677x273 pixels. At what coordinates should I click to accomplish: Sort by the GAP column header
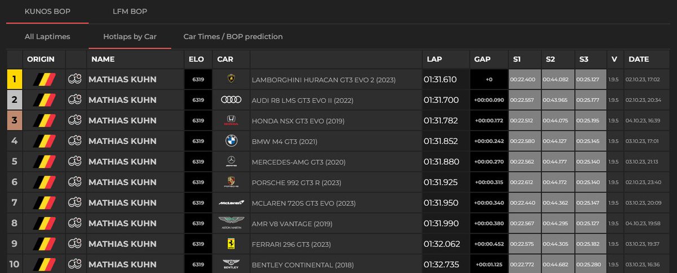pos(482,59)
